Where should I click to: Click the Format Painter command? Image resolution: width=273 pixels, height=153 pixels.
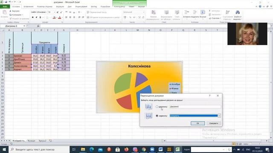coord(19,19)
